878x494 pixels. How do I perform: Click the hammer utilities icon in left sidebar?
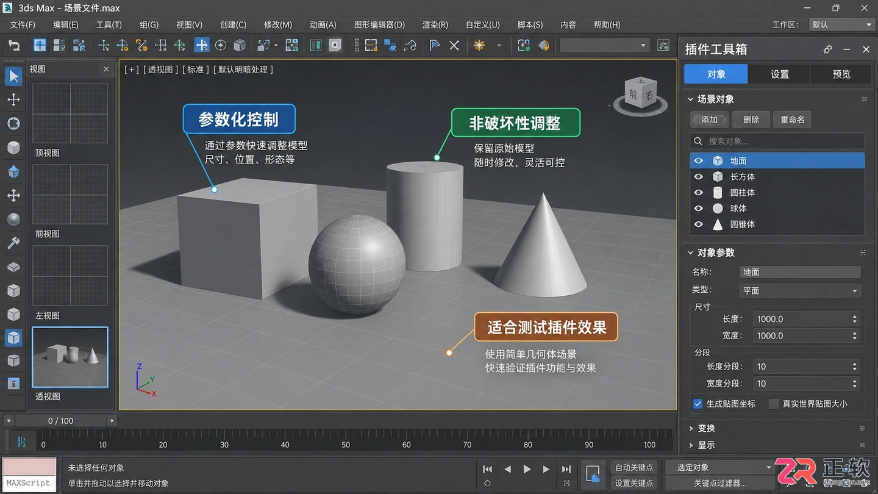(x=13, y=243)
